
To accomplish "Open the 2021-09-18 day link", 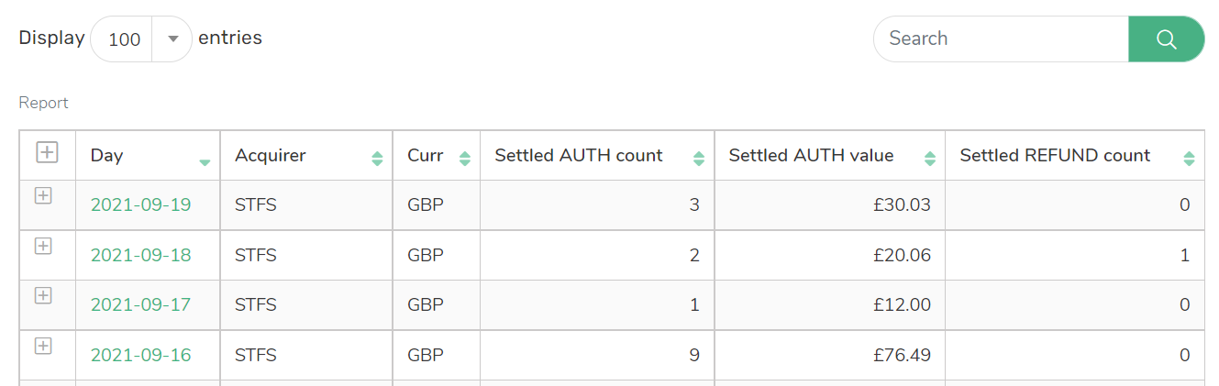I will coord(140,255).
